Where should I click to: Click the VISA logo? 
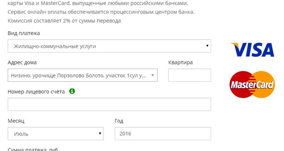coord(253,50)
